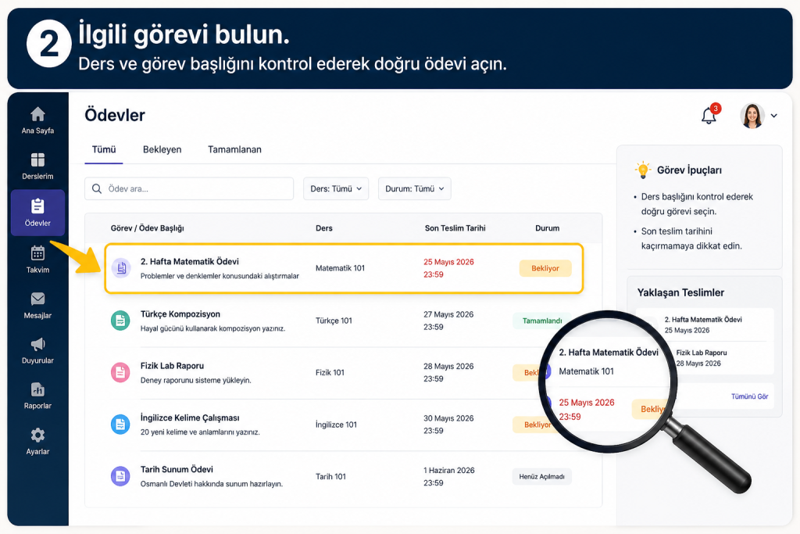800x534 pixels.
Task: Switch to the Tamamlanan tab
Action: point(234,149)
